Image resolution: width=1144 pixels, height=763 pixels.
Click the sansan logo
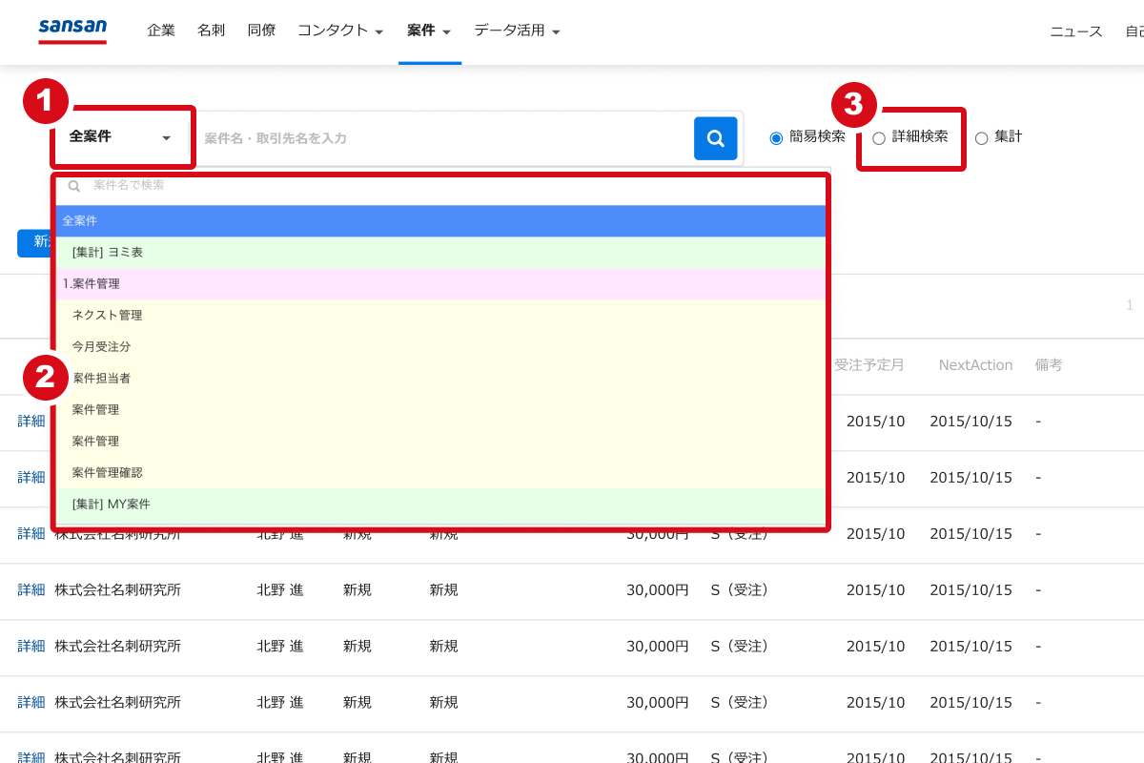pyautogui.click(x=71, y=29)
